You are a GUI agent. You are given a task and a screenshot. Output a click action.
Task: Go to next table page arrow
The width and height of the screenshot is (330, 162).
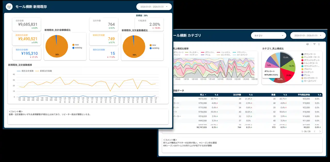point(320,132)
